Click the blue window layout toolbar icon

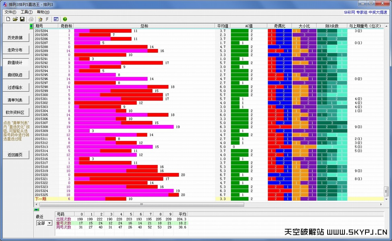click(x=56, y=19)
